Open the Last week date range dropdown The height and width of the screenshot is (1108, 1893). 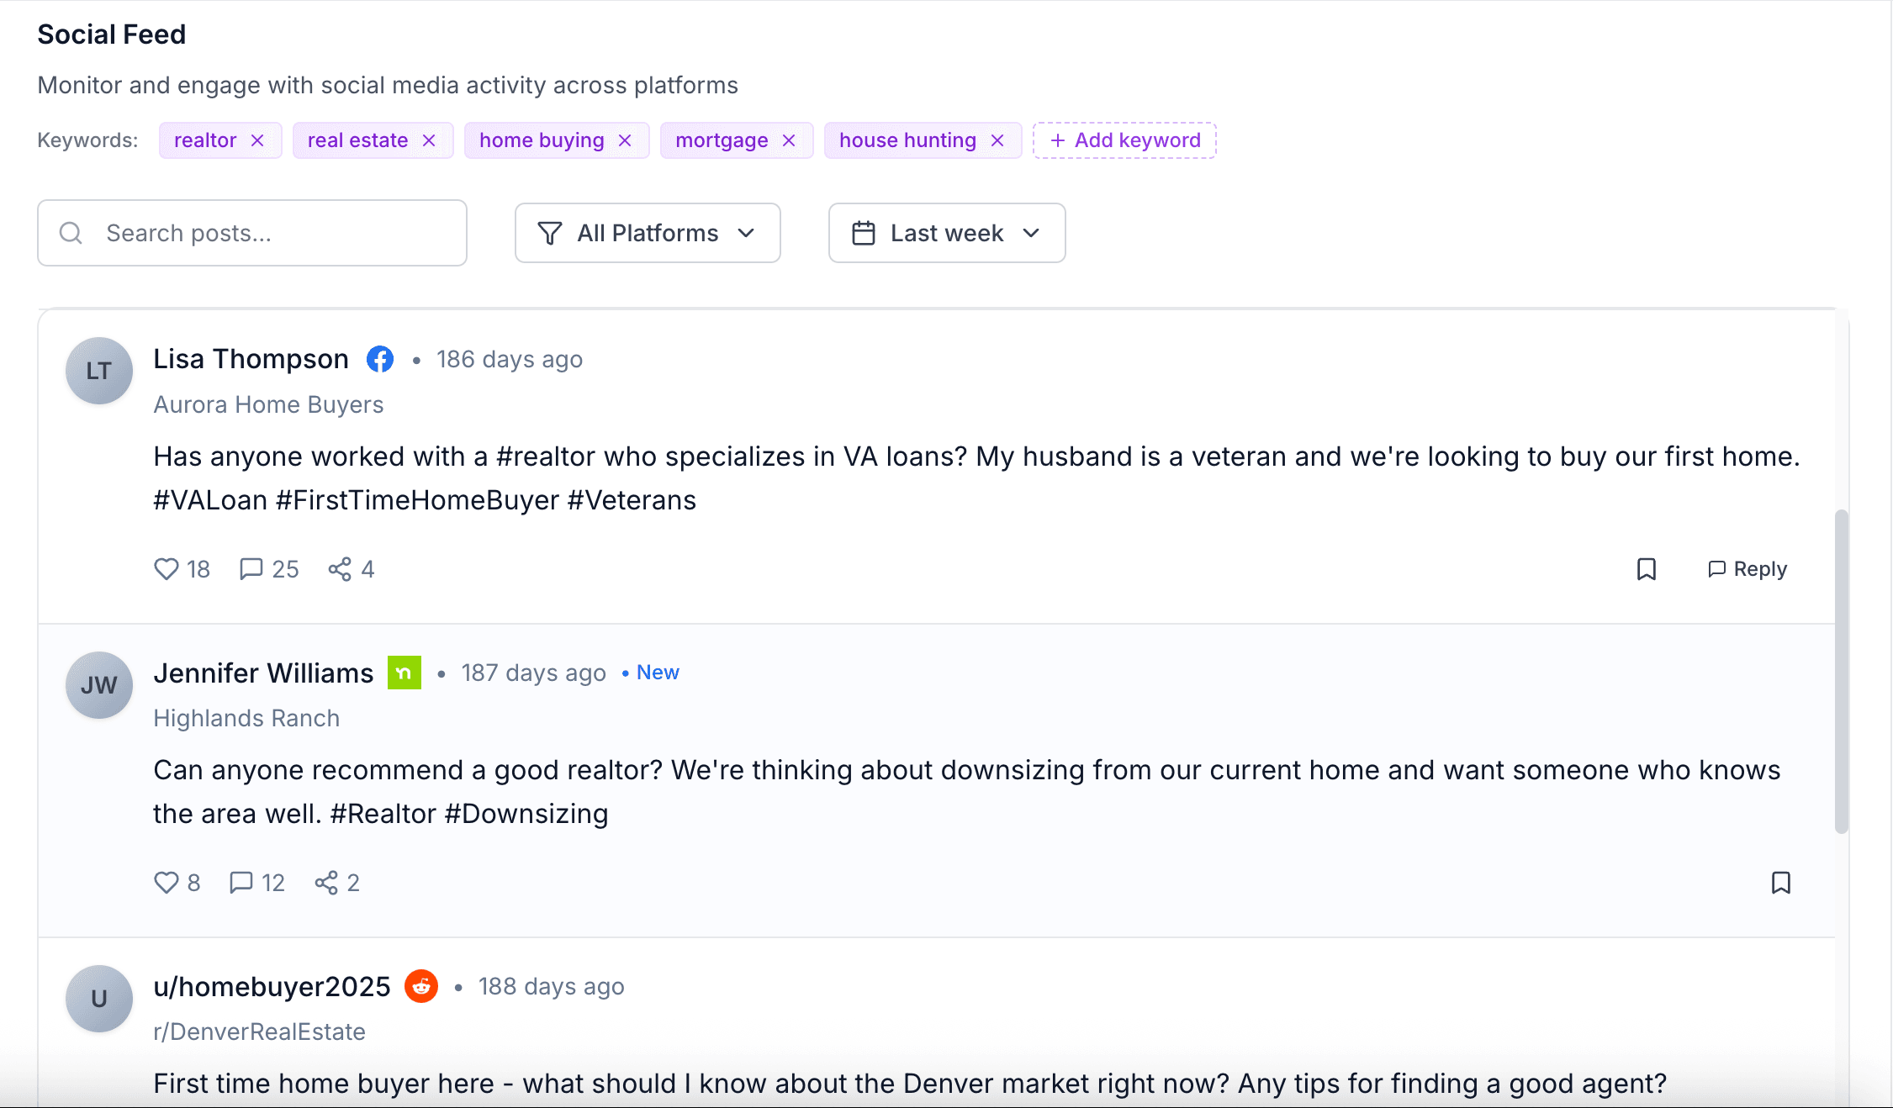(x=946, y=233)
